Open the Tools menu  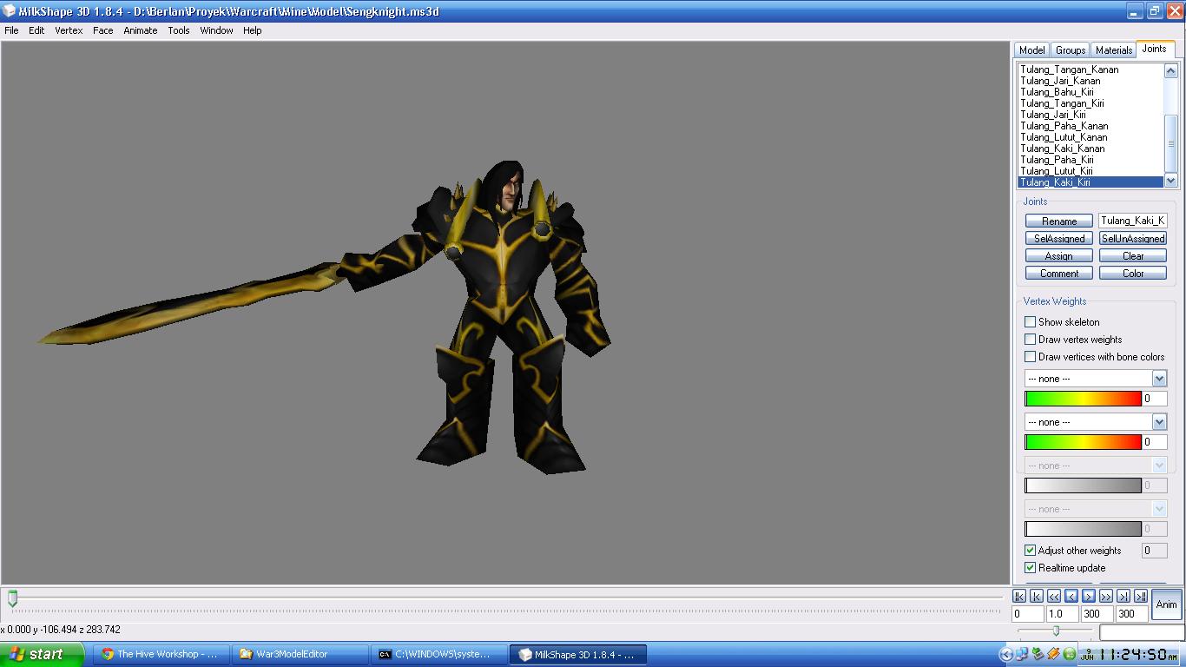[x=179, y=30]
